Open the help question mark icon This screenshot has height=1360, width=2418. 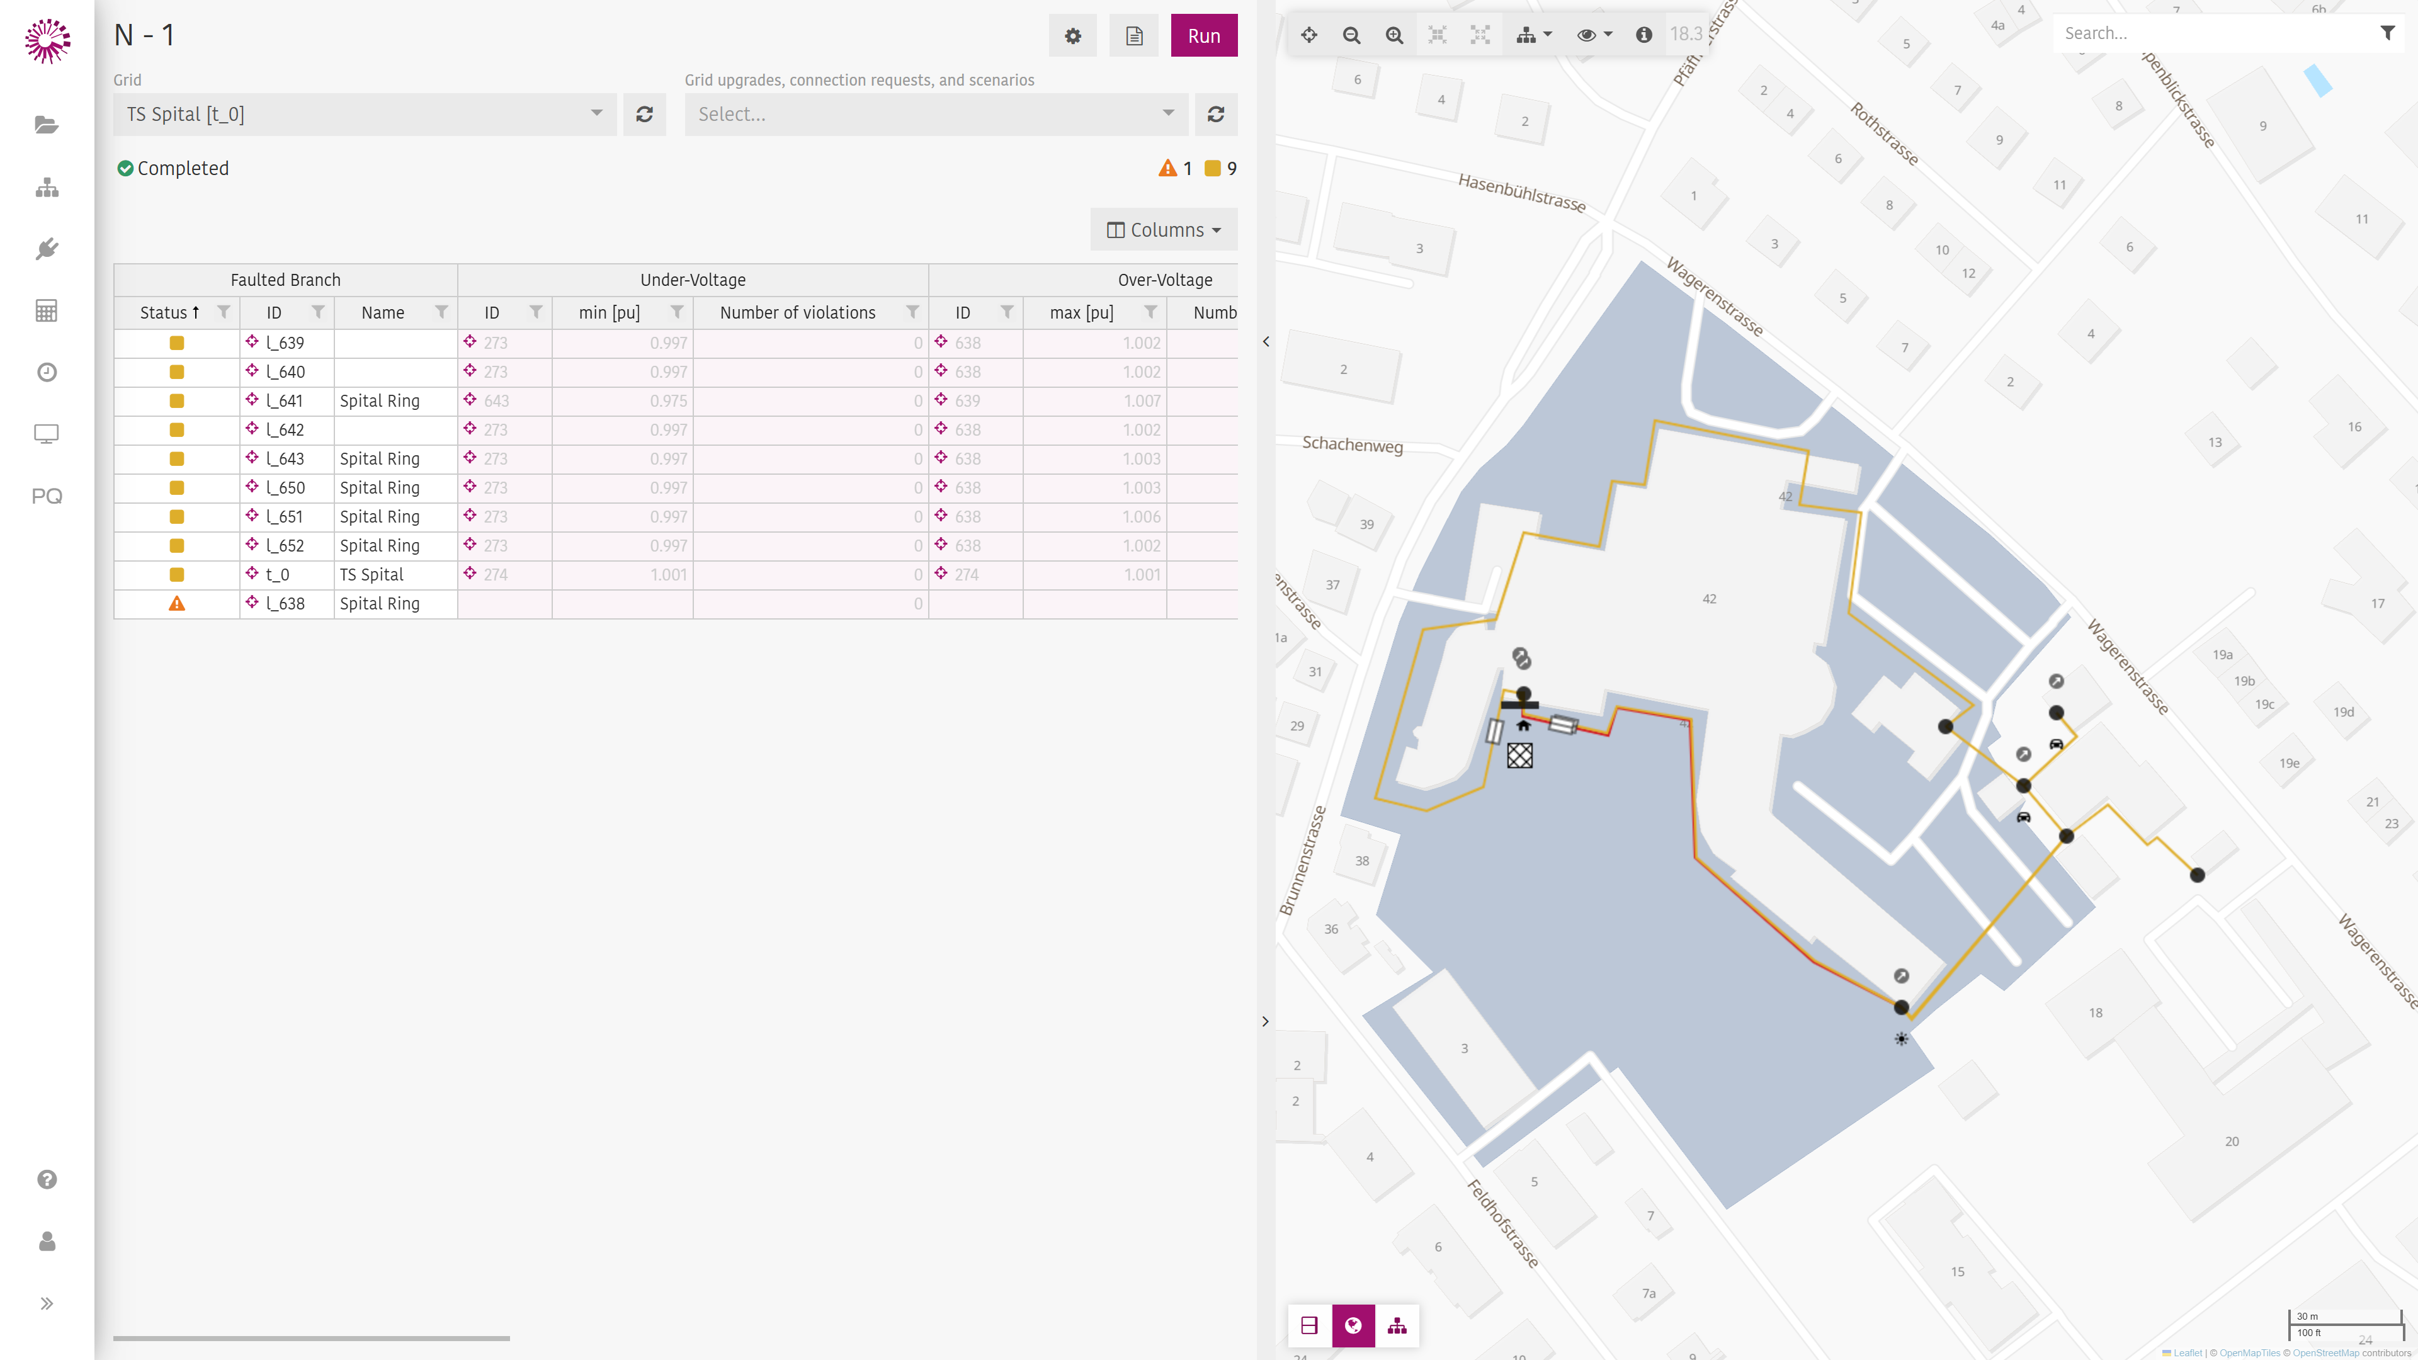[x=47, y=1180]
